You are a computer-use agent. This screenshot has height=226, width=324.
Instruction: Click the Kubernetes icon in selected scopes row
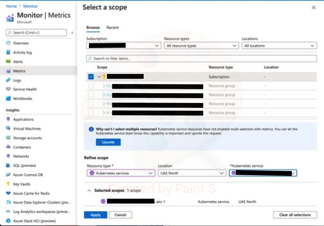click(x=103, y=201)
